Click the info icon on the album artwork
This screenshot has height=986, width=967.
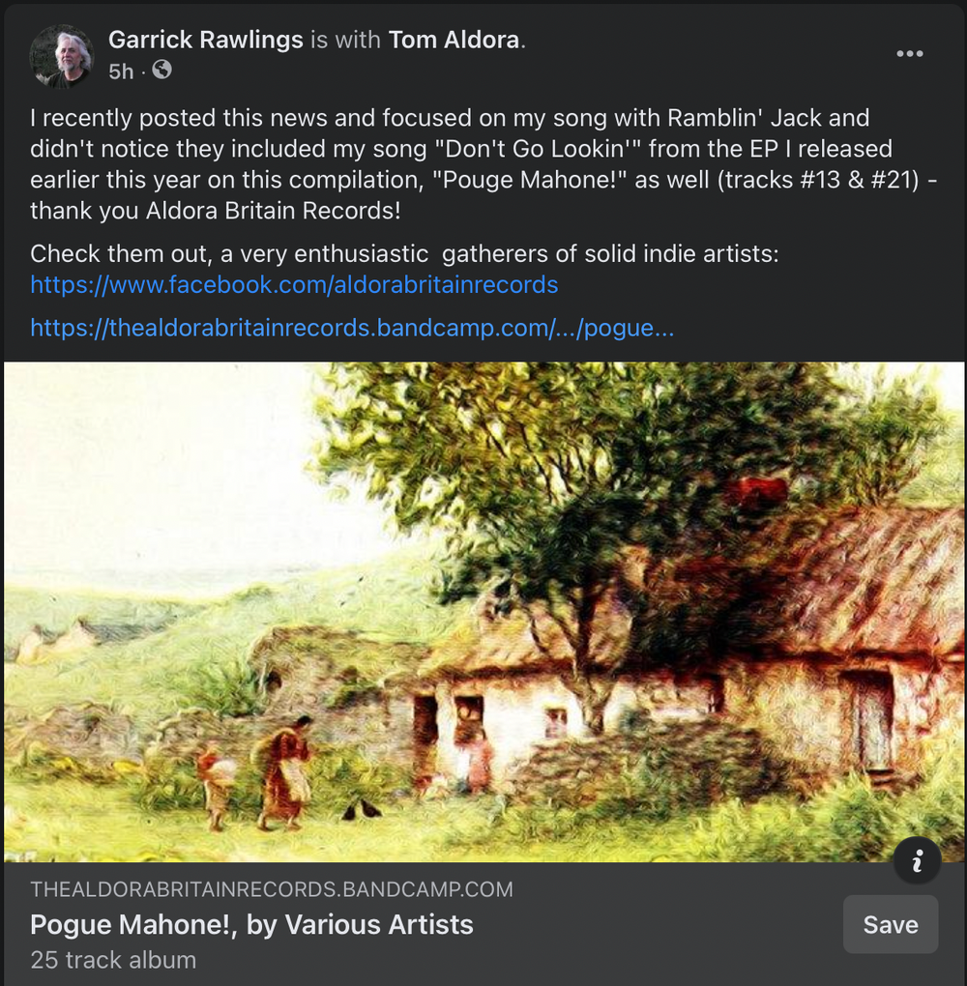918,860
